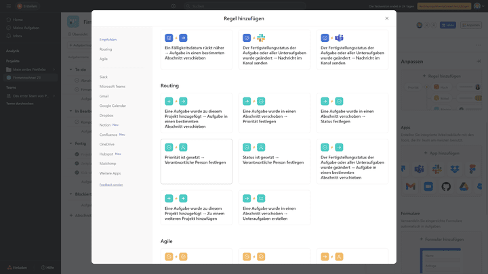The height and width of the screenshot is (274, 488).
Task: Click the blue arrow icon in due-date rule
Action: (x=183, y=38)
